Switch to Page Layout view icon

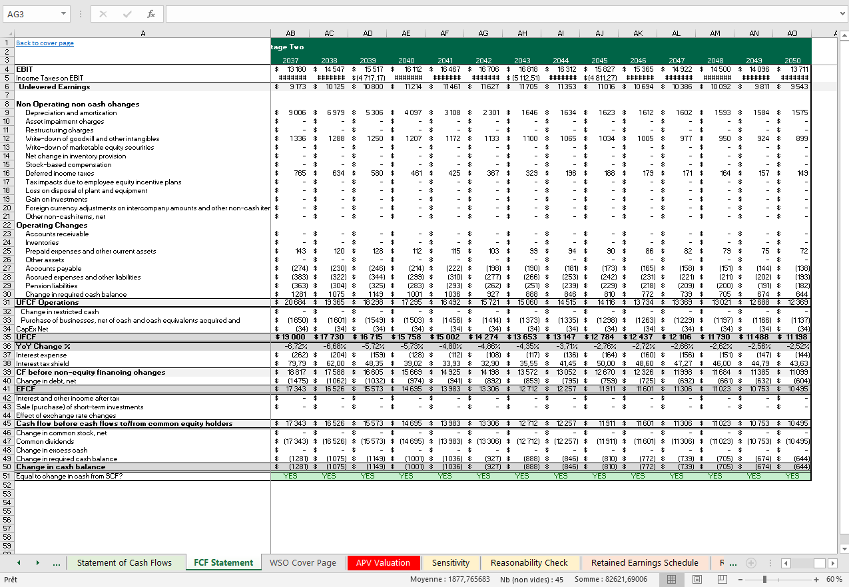click(x=697, y=580)
